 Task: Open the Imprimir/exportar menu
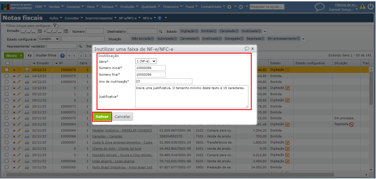pos(101,18)
